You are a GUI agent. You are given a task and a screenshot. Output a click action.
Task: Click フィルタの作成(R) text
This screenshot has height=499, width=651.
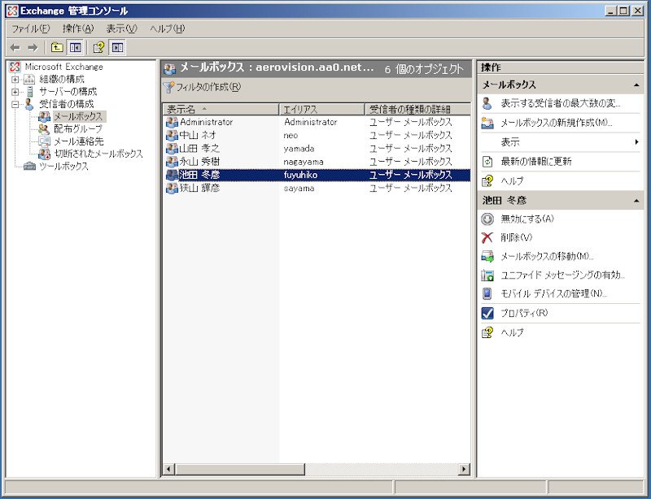[208, 87]
